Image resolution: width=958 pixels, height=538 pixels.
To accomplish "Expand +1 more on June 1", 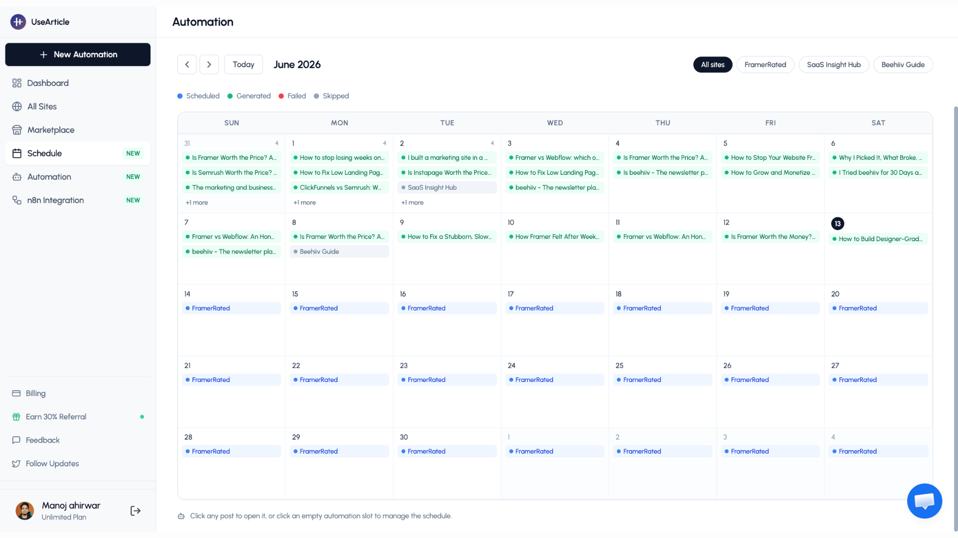I will [304, 203].
